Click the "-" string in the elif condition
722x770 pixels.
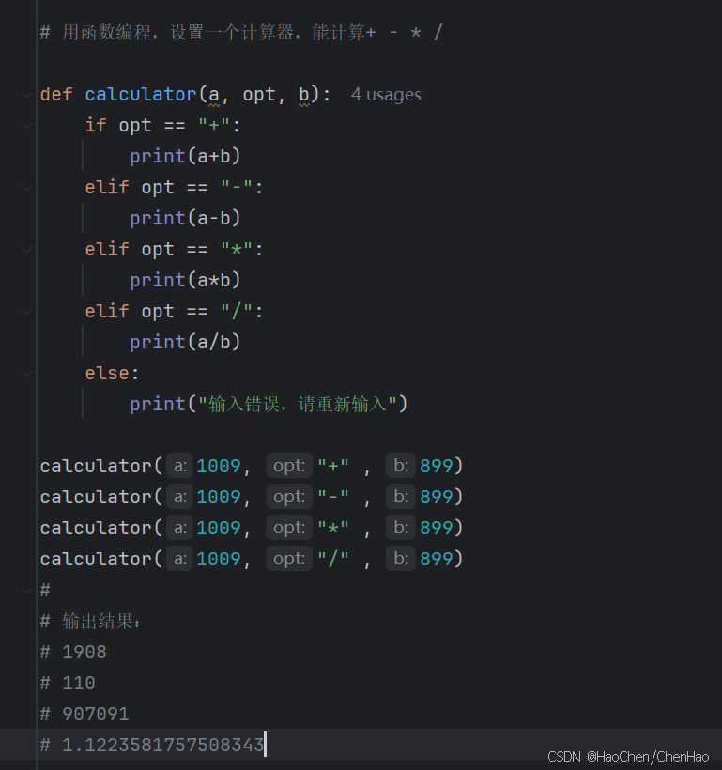[x=237, y=187]
